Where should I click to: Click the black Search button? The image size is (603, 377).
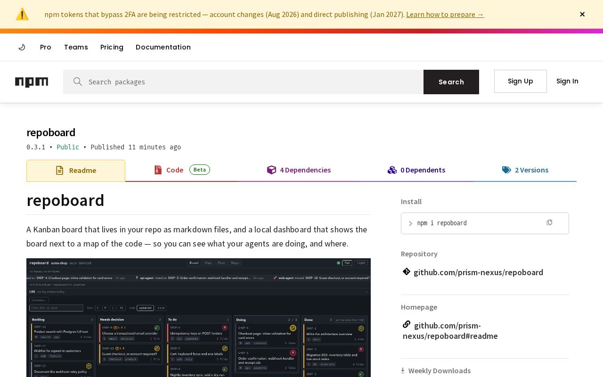451,82
